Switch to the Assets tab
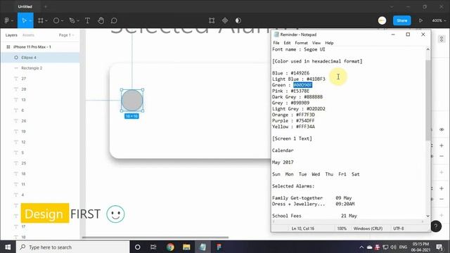Screen dimensions: 450x253 [x=28, y=35]
